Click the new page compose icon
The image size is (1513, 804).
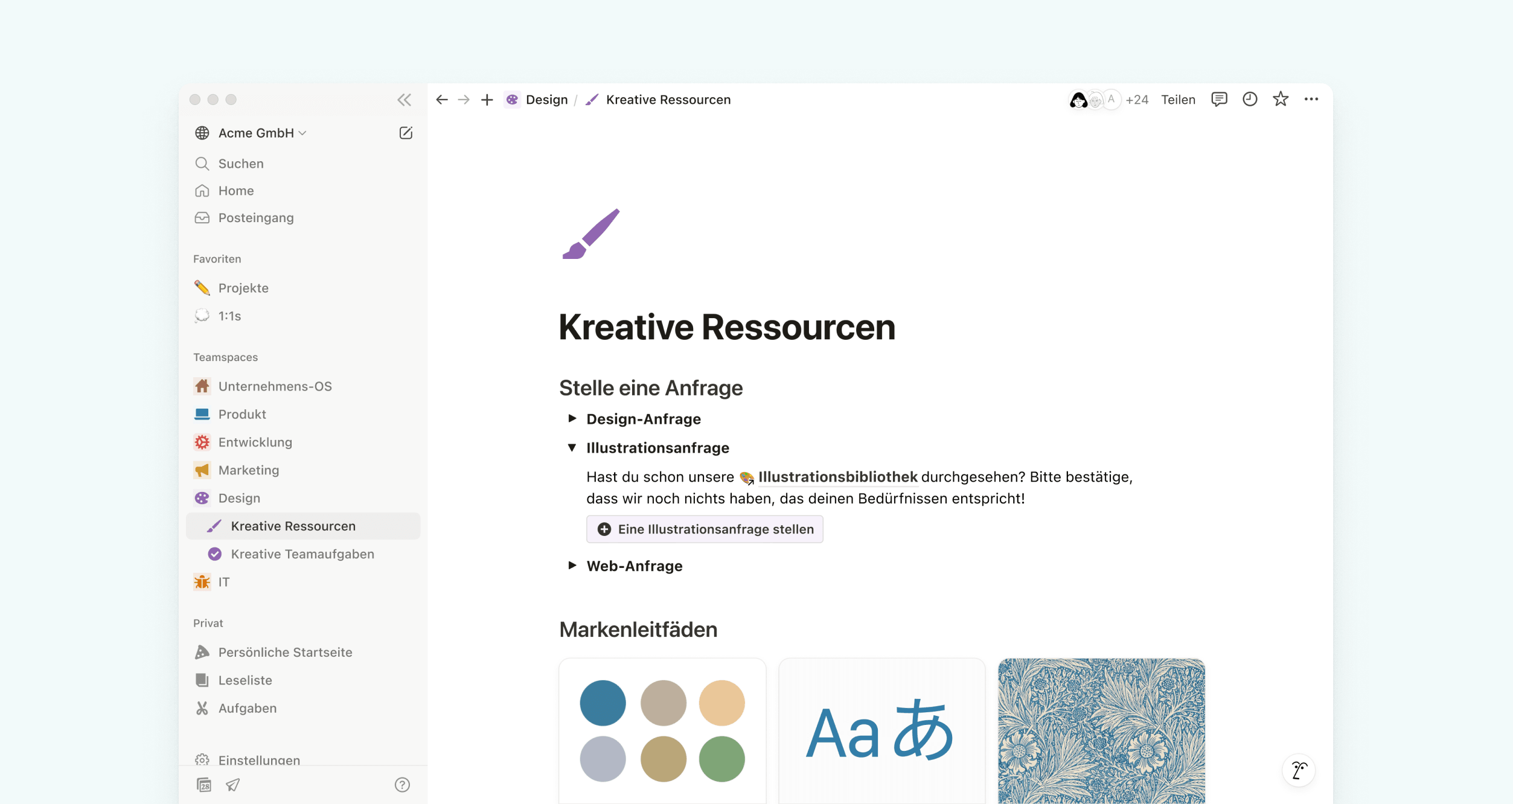click(406, 133)
